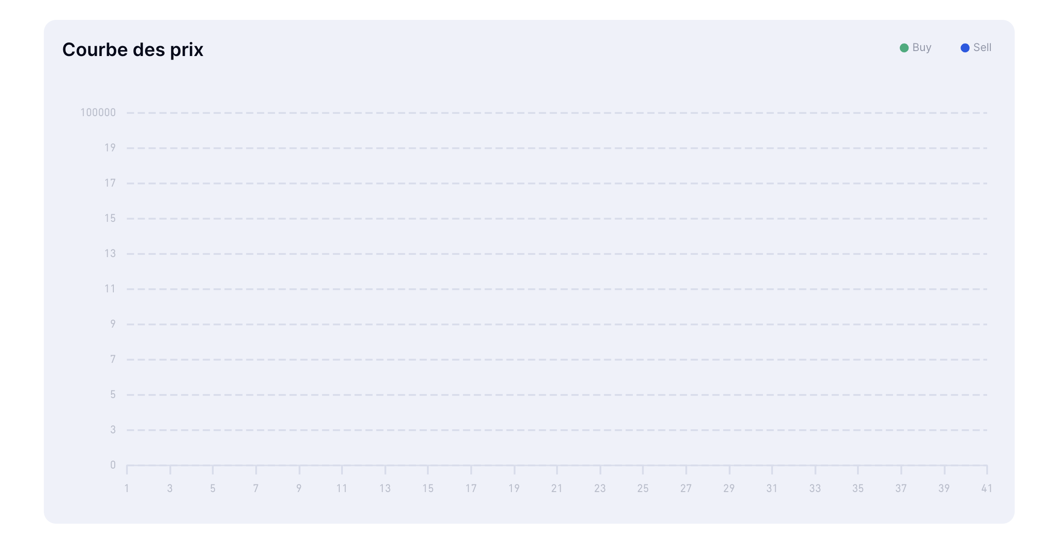Click the y-axis label 11
Viewport: 1040px width, 535px height.
110,289
